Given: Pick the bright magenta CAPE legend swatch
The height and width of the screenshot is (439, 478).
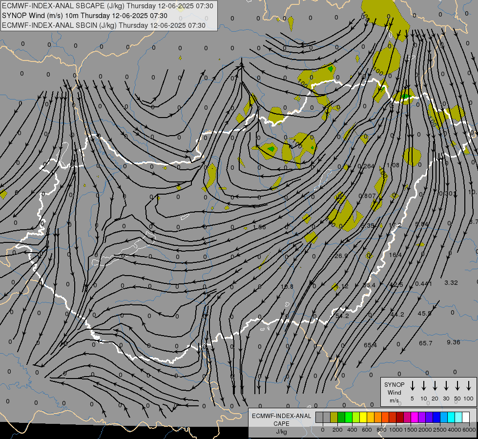Looking at the screenshot, I should [x=415, y=418].
